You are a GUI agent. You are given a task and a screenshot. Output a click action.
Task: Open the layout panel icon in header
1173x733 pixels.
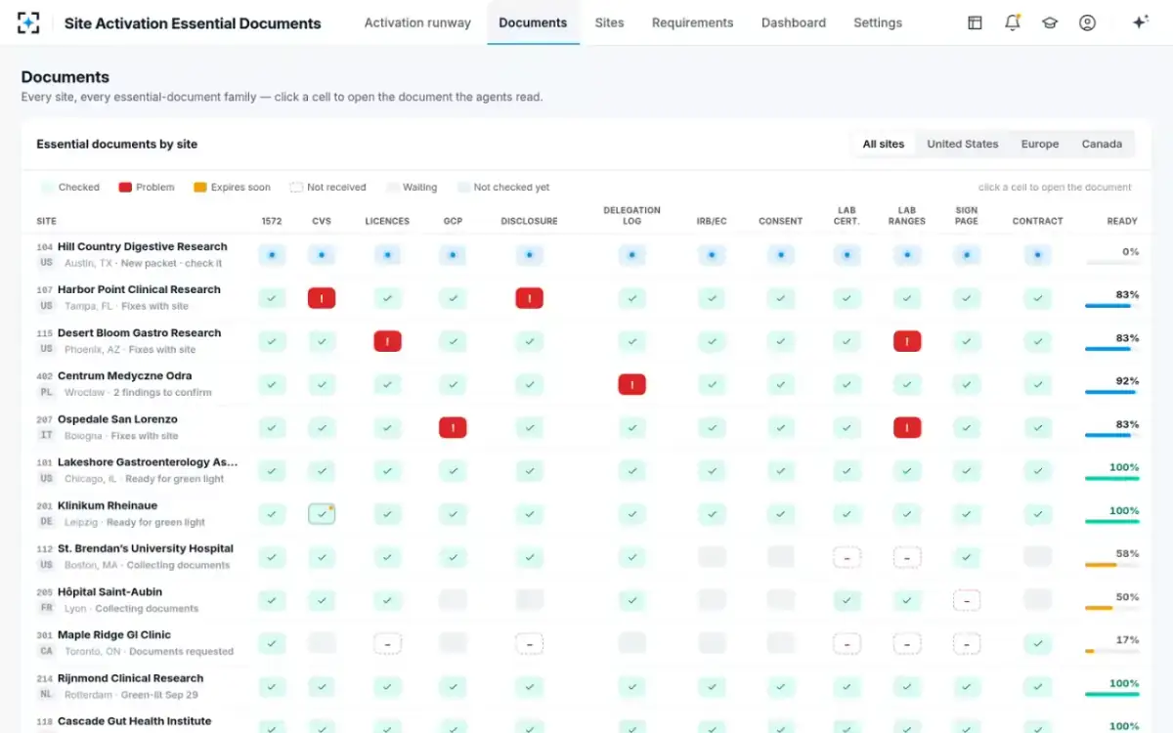pos(975,22)
